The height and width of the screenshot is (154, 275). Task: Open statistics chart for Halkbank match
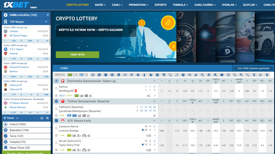coord(79,116)
